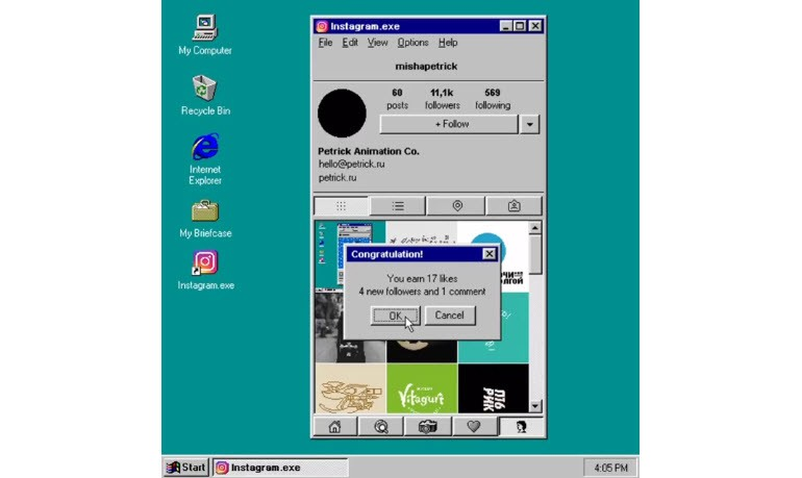Click the black profile picture circle

coord(342,113)
